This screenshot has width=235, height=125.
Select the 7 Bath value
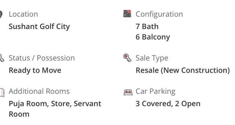point(147,27)
